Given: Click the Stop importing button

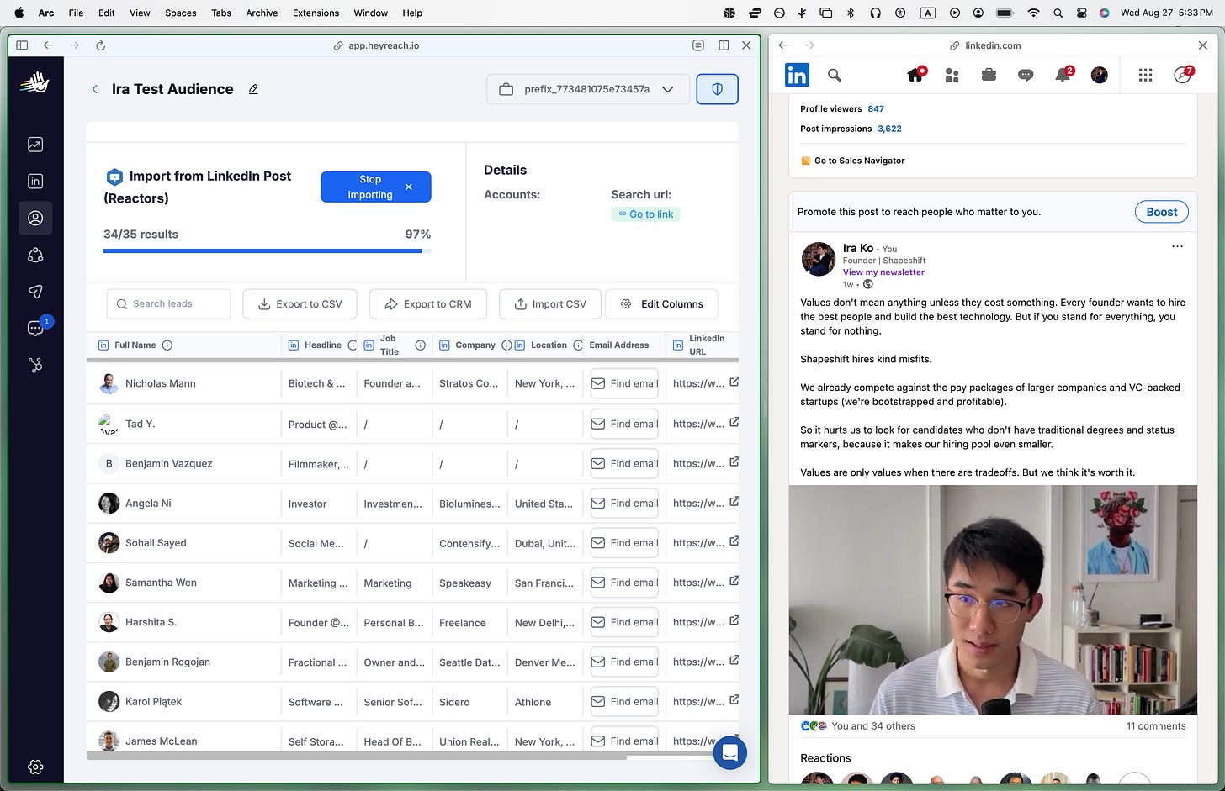Looking at the screenshot, I should 375,187.
